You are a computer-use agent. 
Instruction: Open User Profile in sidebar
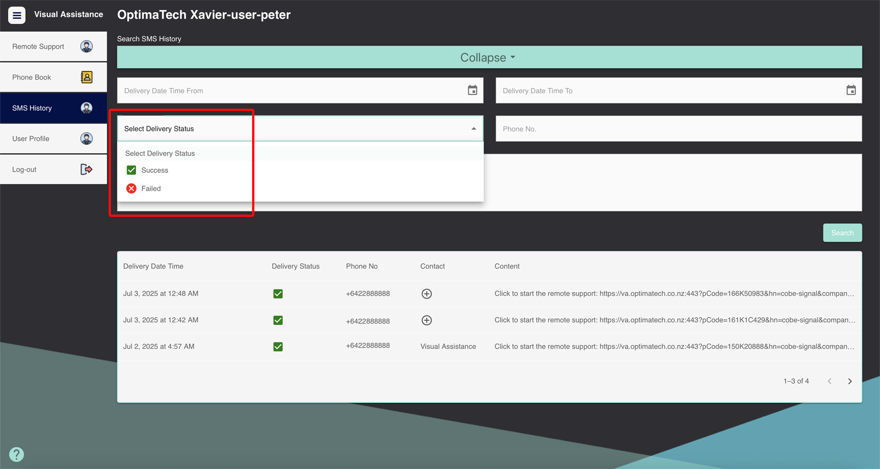[53, 138]
